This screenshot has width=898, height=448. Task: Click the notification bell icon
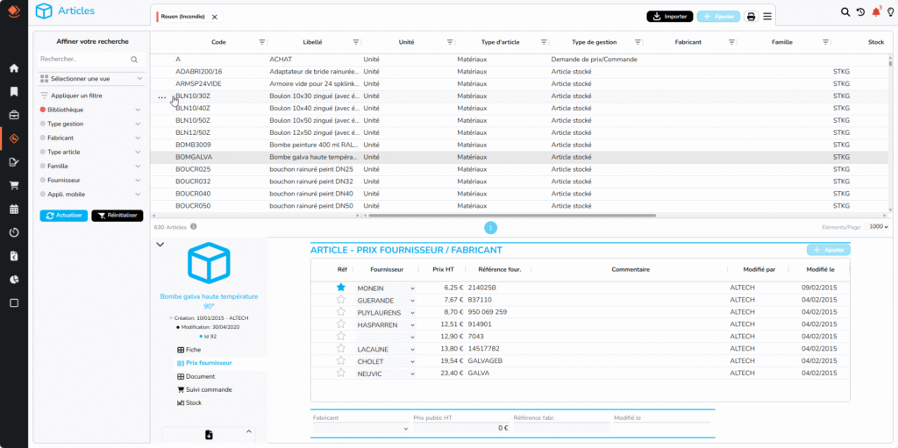coord(875,12)
